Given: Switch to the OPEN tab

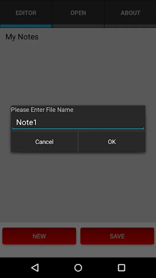Looking at the screenshot, I should coord(78,13).
